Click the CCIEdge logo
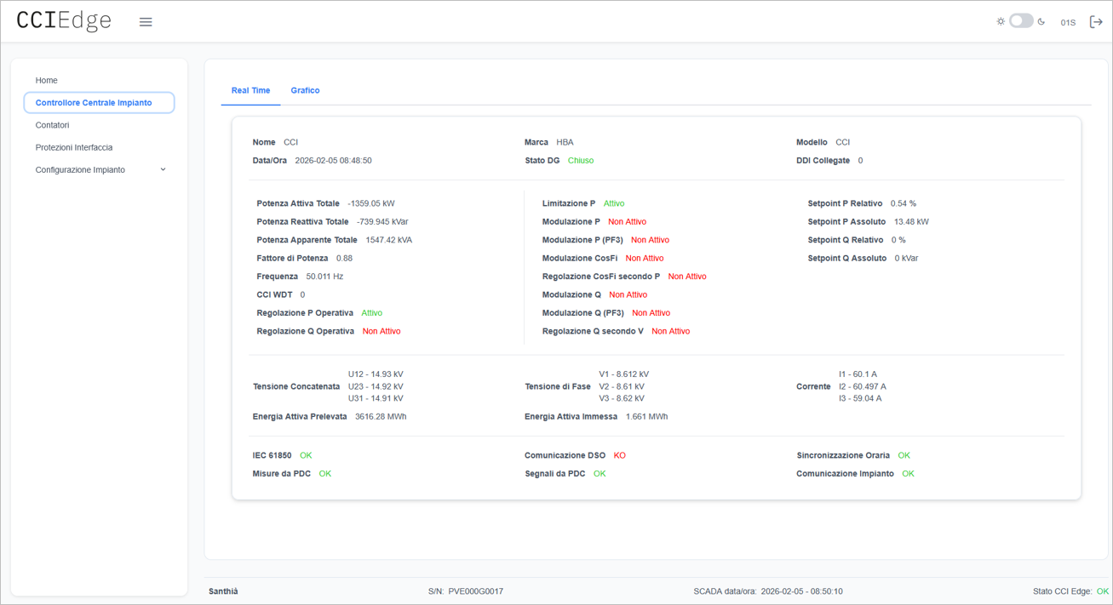The width and height of the screenshot is (1113, 605). click(x=64, y=21)
